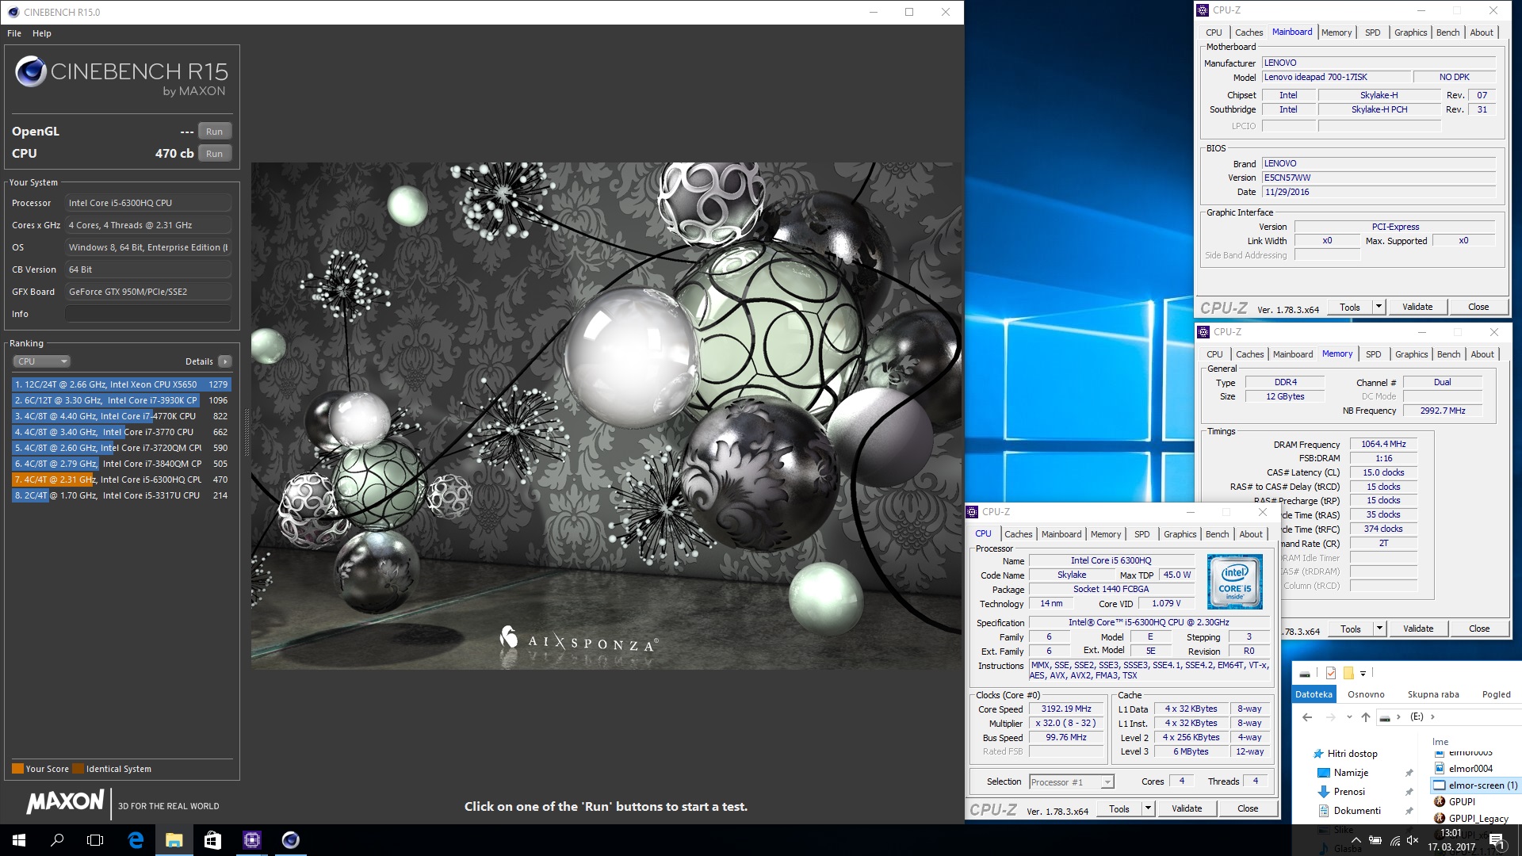Open the File menu in Cinebench
1522x856 pixels.
14,33
